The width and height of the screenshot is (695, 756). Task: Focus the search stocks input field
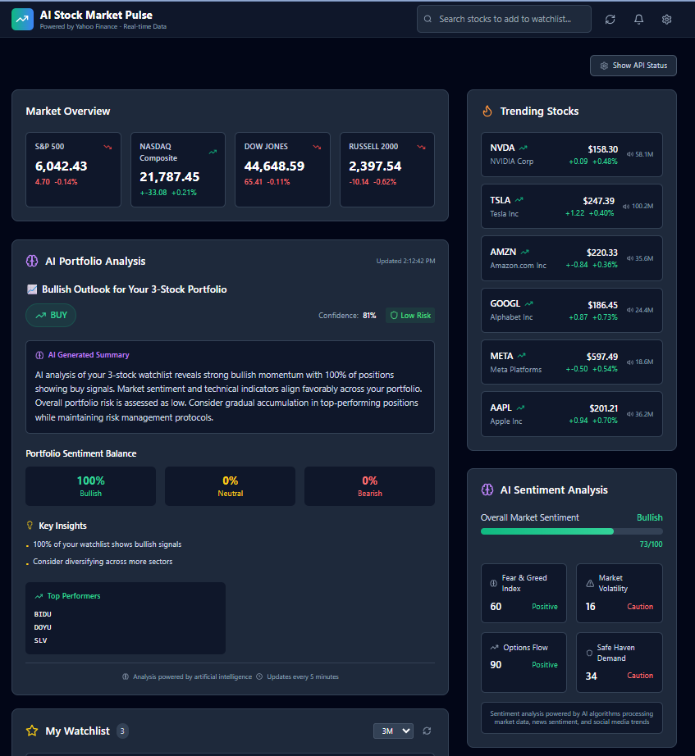[x=504, y=20]
